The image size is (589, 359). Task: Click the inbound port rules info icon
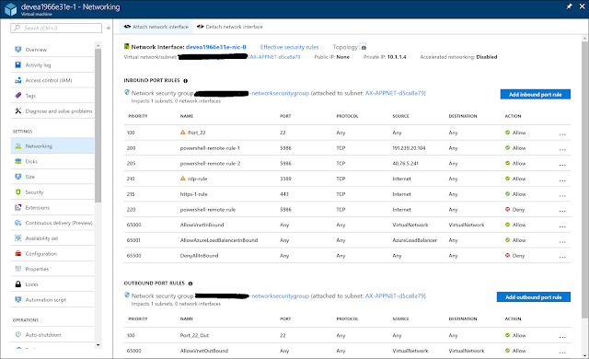point(185,81)
